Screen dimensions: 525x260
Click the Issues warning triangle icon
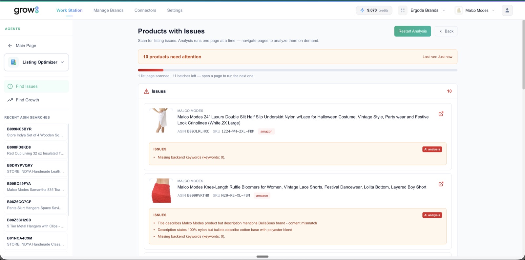pyautogui.click(x=146, y=91)
